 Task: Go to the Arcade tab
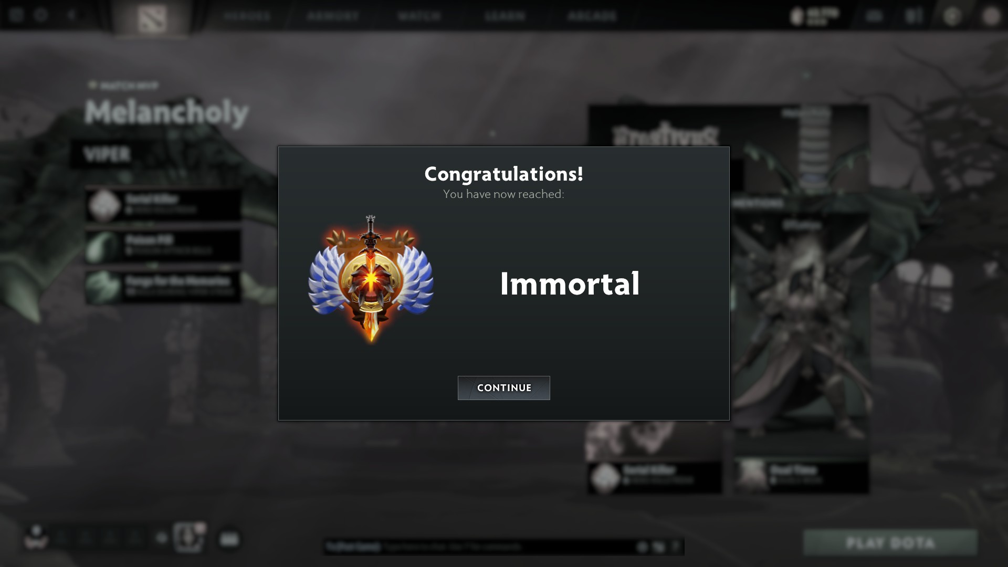(592, 16)
